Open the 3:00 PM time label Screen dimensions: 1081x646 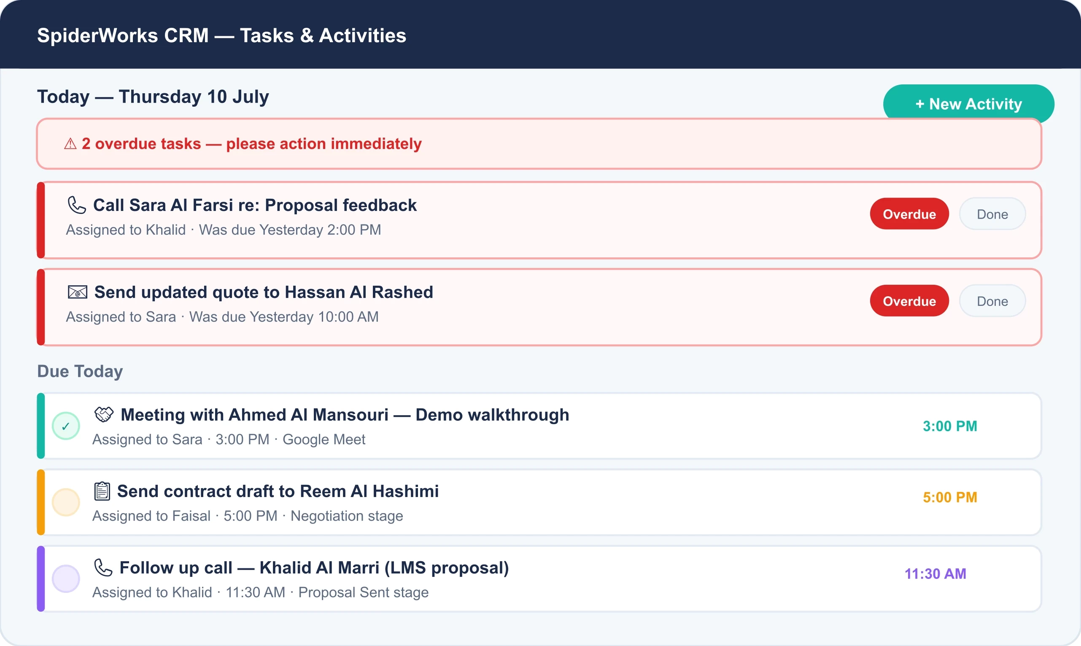(950, 426)
